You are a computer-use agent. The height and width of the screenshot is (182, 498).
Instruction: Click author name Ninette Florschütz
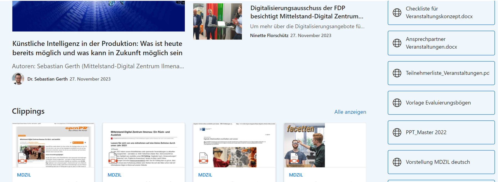269,35
